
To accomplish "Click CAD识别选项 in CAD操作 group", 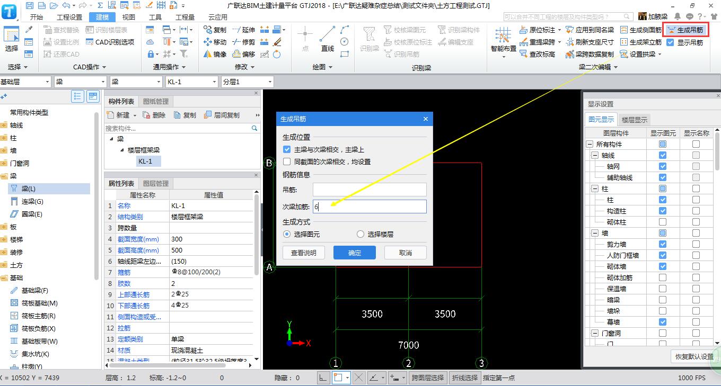I will (x=110, y=42).
